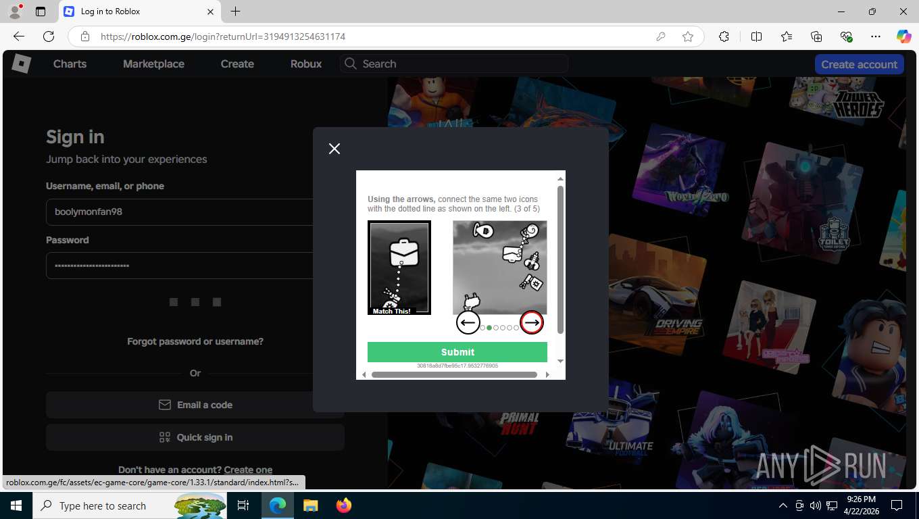Click the captcha frame scroll-down arrow

tap(560, 362)
